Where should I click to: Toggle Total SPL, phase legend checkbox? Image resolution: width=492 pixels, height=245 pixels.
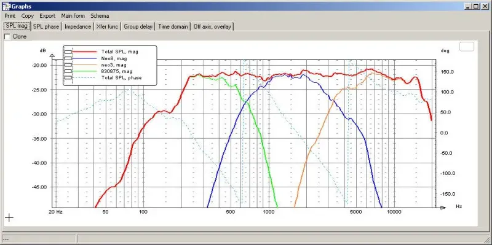click(68, 78)
